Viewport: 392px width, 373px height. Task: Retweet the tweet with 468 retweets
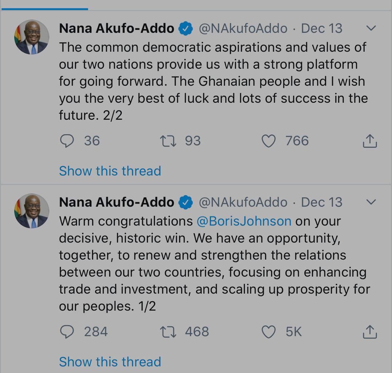[168, 332]
